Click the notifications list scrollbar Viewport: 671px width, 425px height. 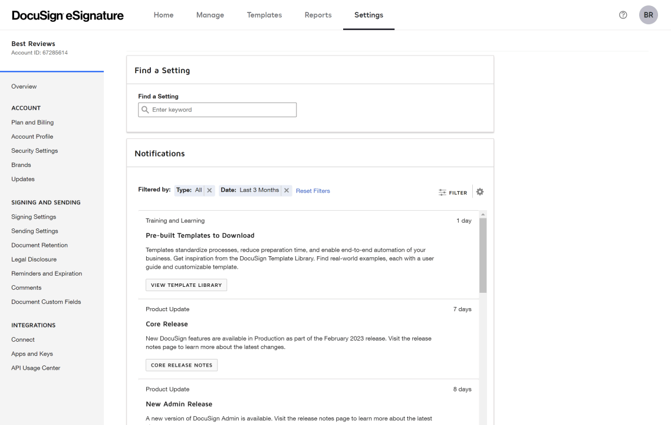pyautogui.click(x=482, y=254)
